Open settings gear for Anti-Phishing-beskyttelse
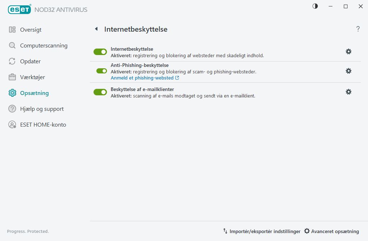Screen dimensions: 368x241 [x=348, y=71]
